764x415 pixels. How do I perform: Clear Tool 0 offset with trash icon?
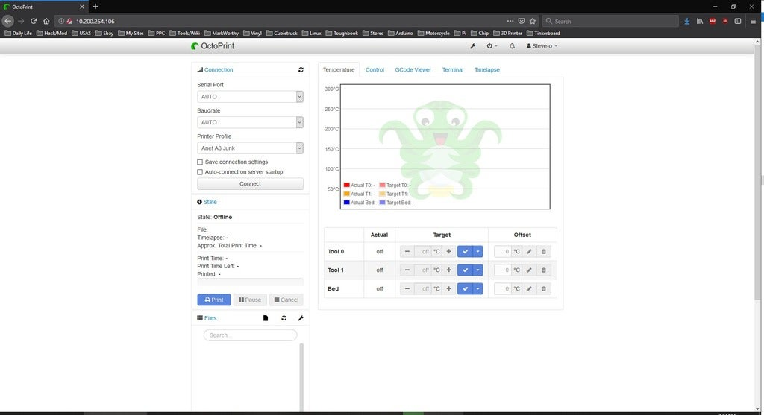pyautogui.click(x=544, y=252)
